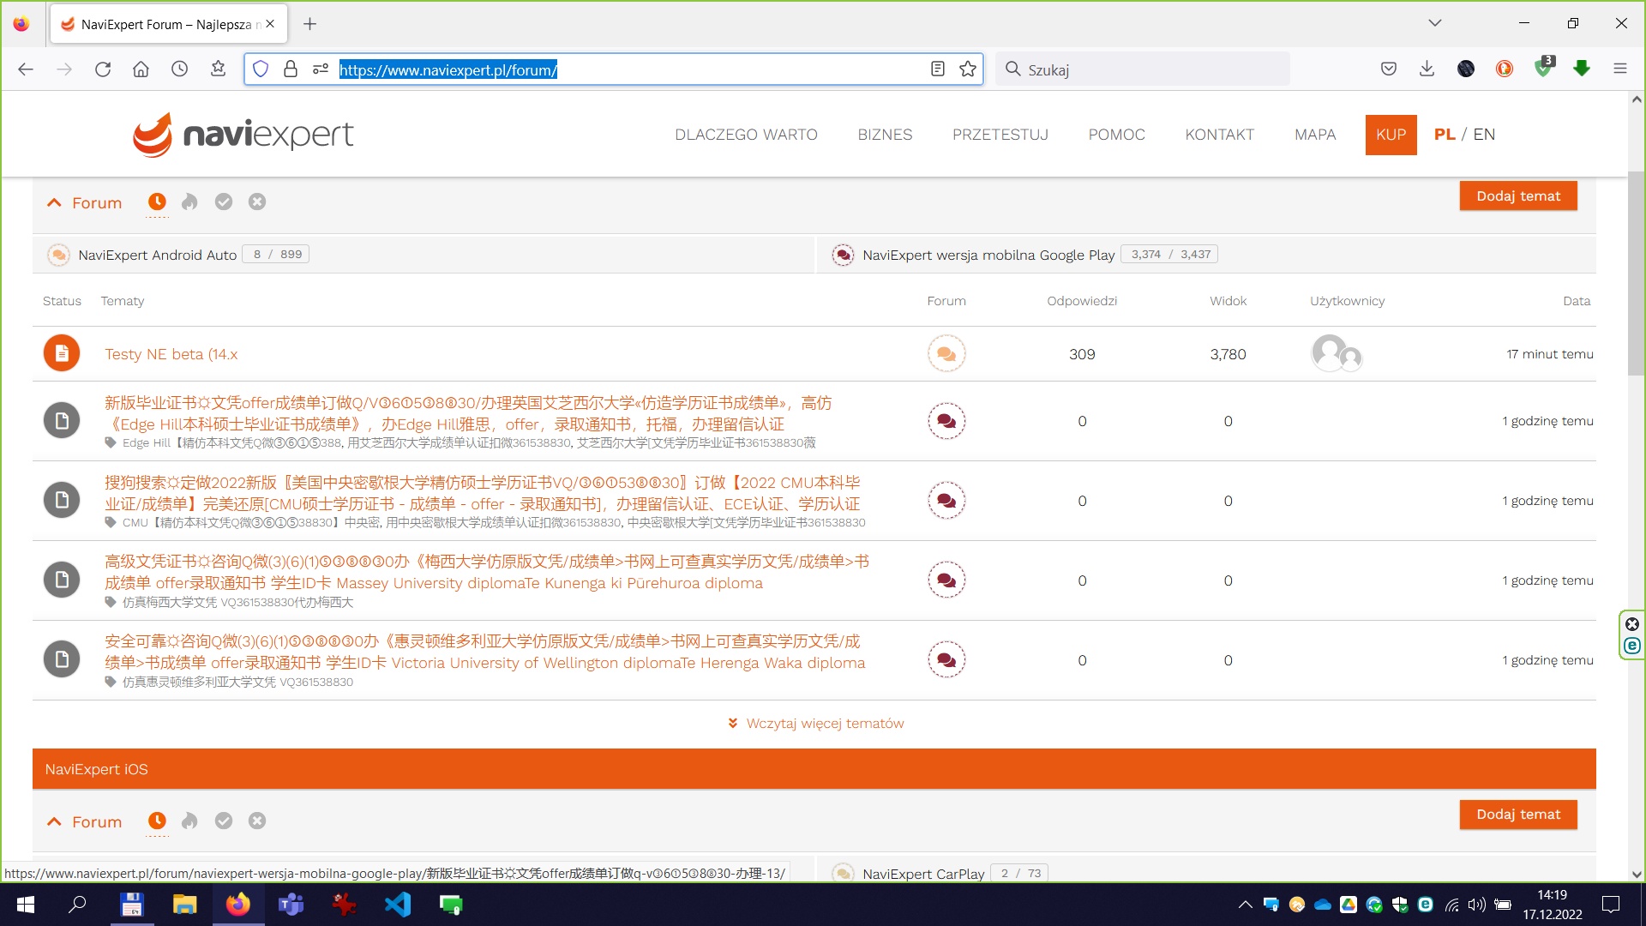Reload the page in Firefox
This screenshot has width=1646, height=926.
point(103,69)
